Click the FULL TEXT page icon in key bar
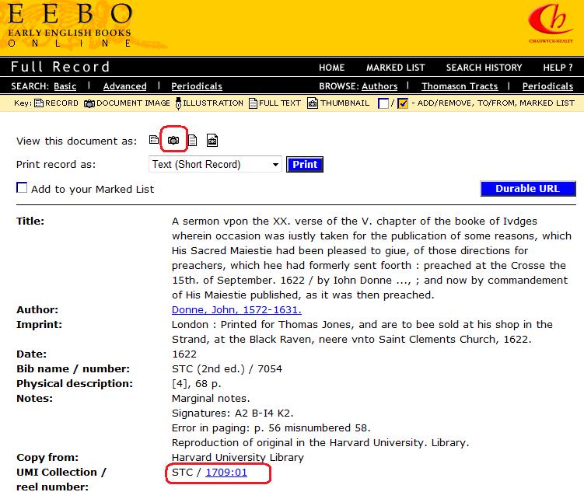This screenshot has width=584, height=492. [253, 103]
